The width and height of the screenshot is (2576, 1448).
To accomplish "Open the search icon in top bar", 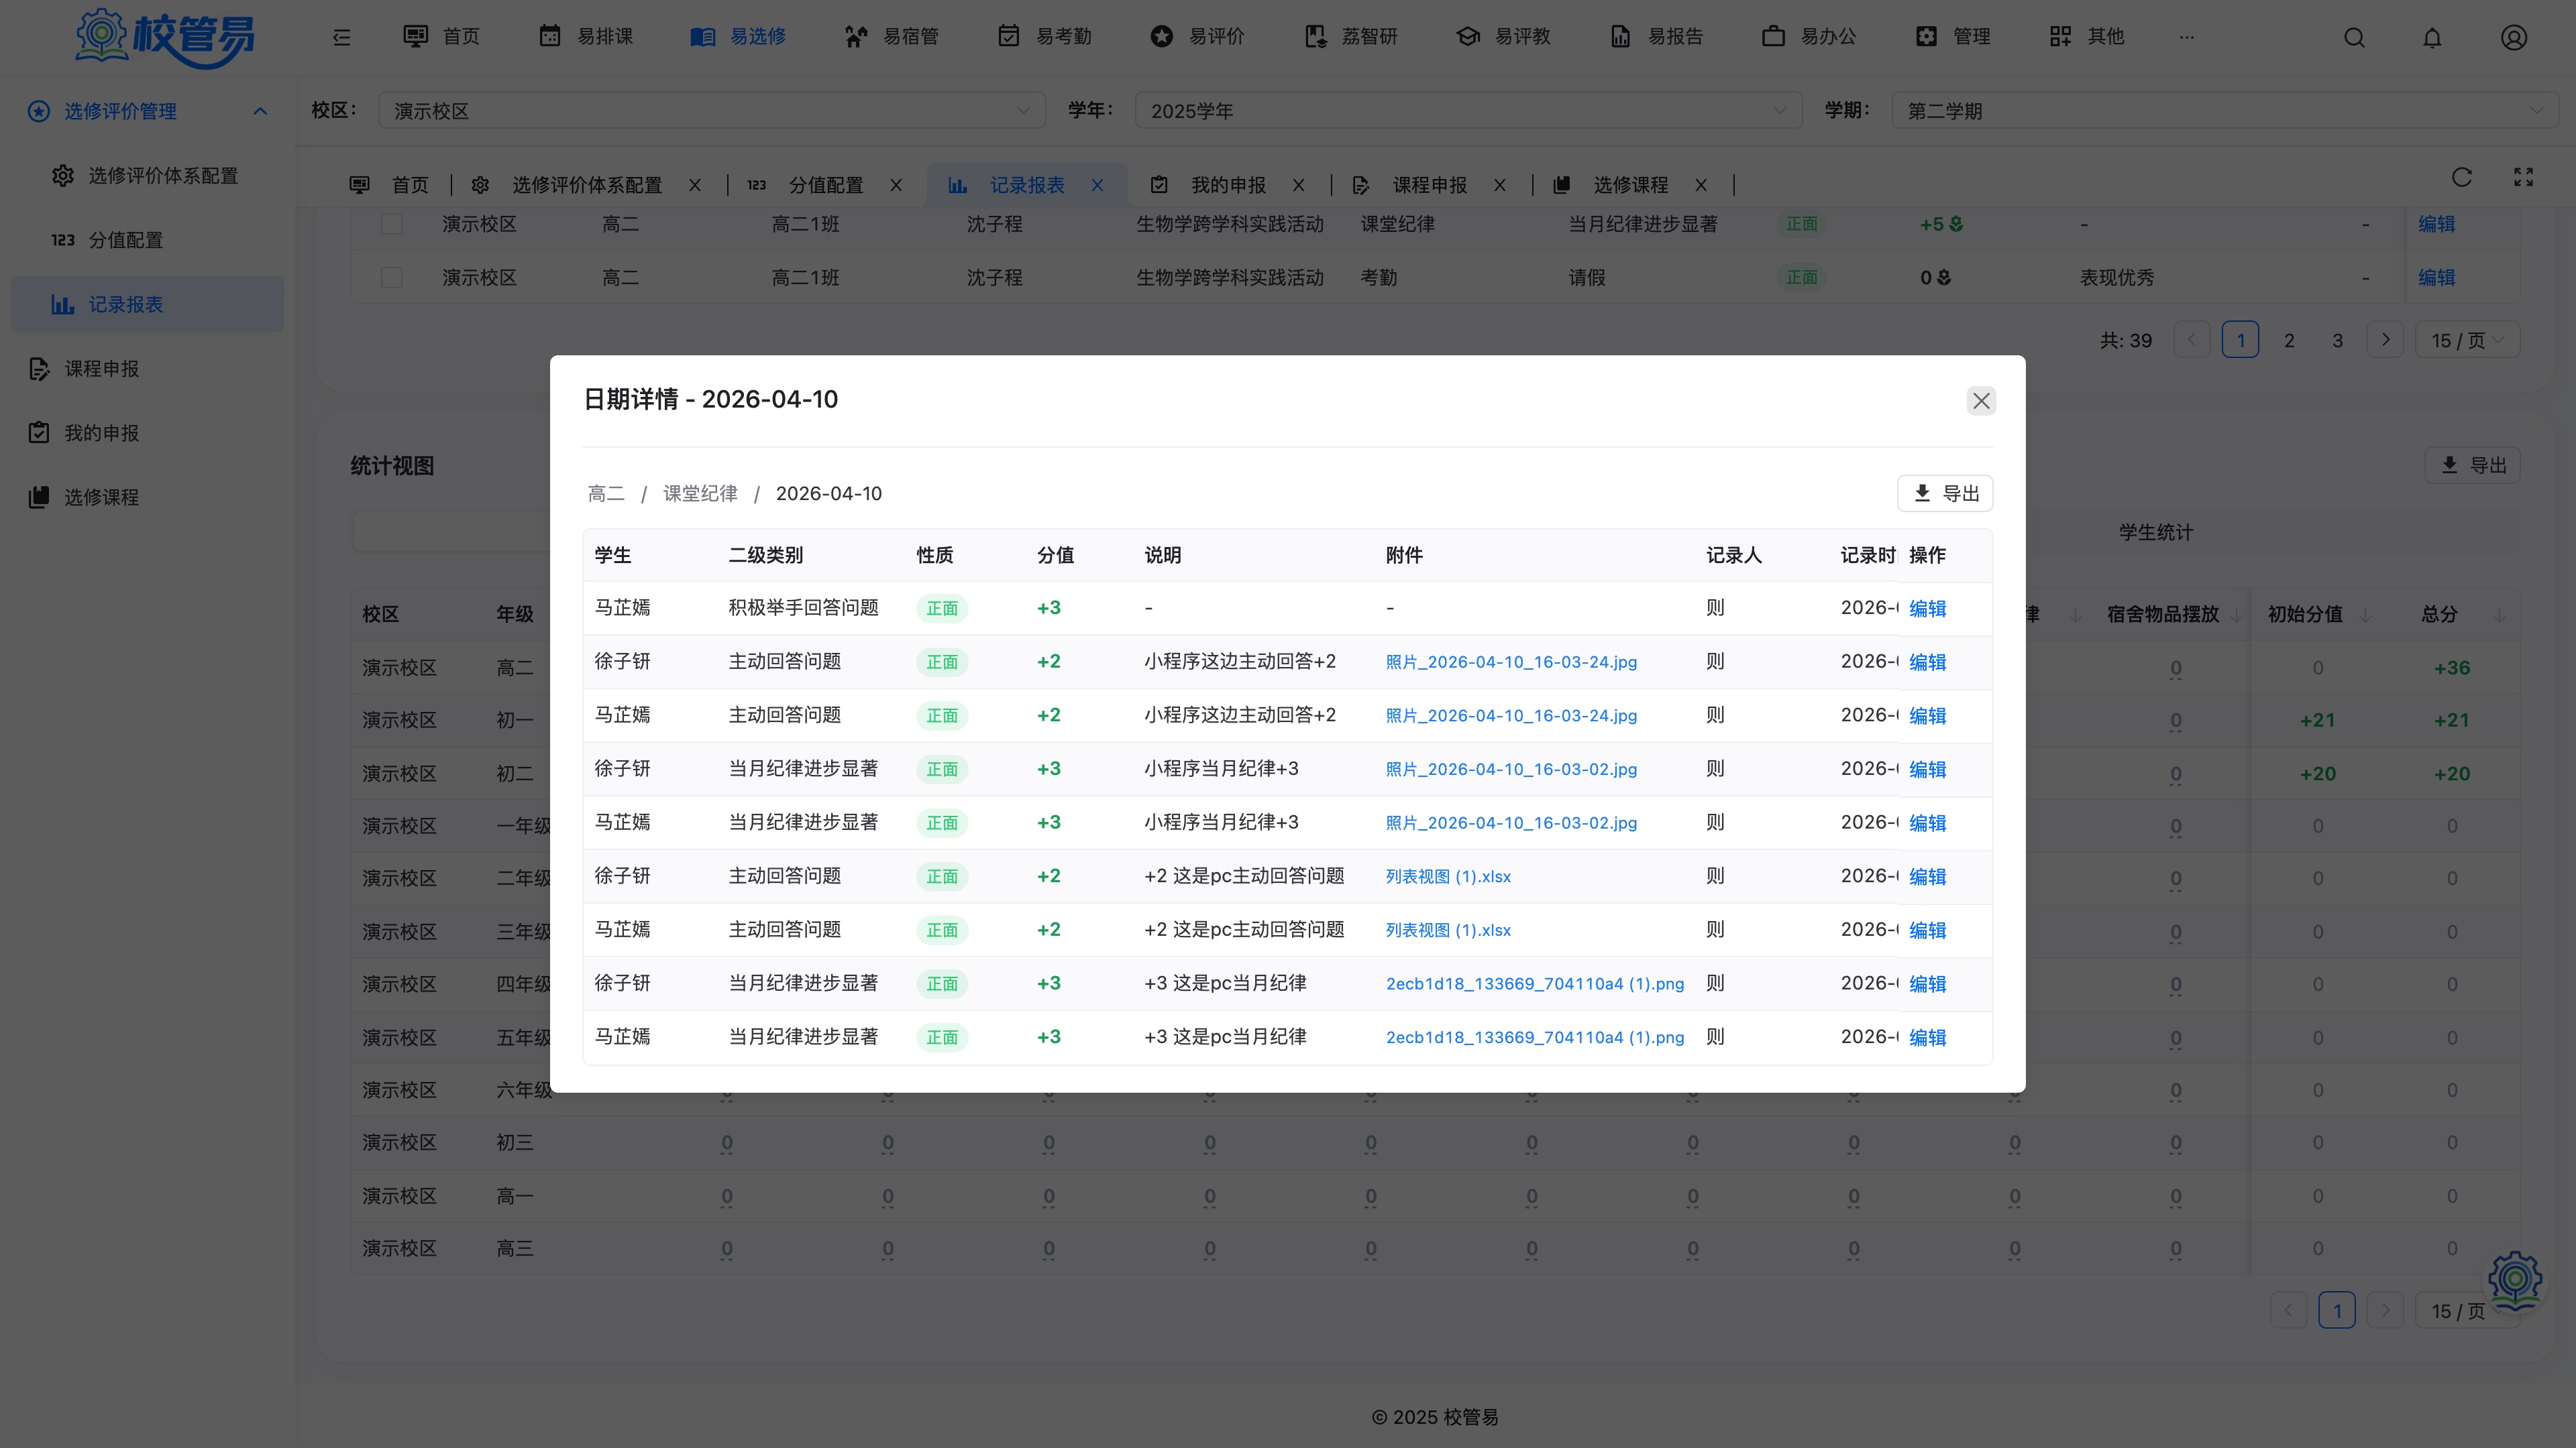I will coord(2354,37).
